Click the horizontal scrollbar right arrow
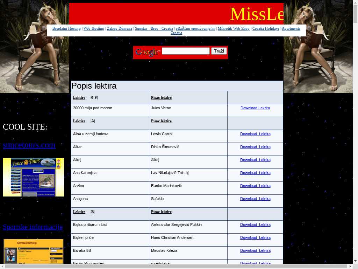 pyautogui.click(x=350, y=266)
